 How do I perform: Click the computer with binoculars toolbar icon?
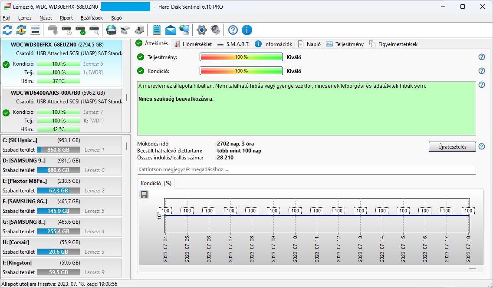click(139, 30)
